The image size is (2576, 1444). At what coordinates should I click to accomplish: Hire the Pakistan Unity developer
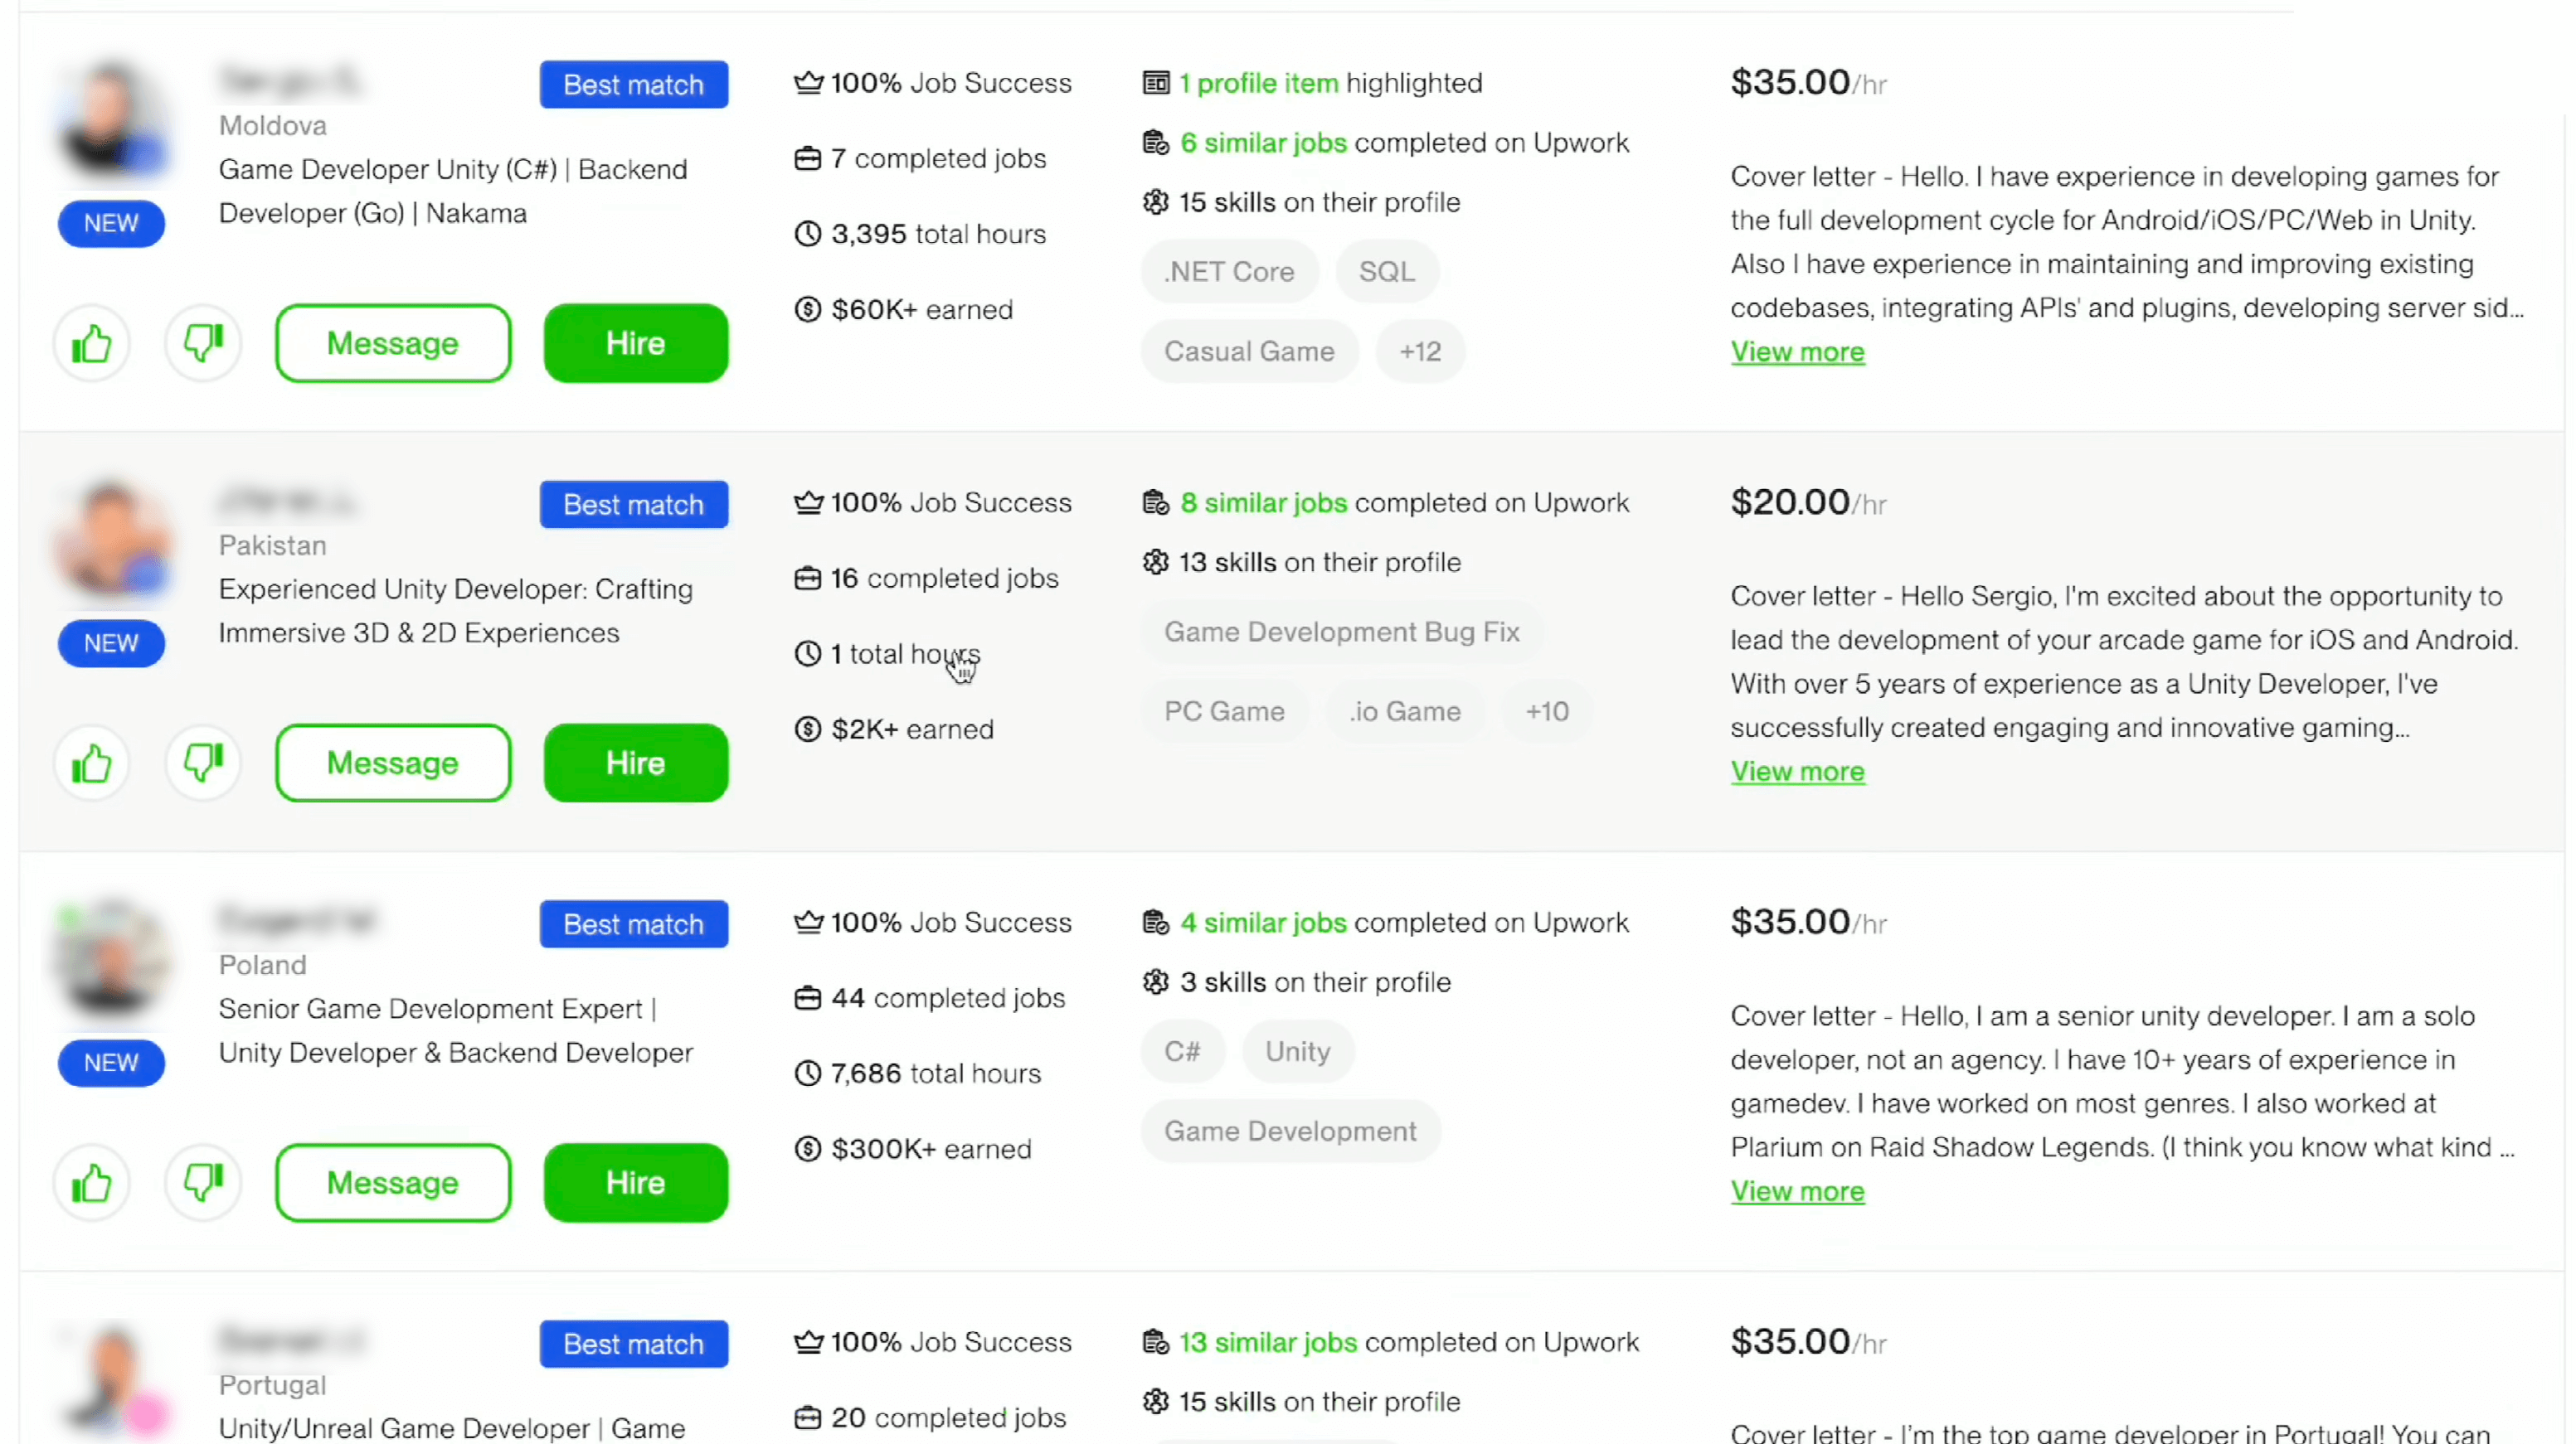coord(635,763)
